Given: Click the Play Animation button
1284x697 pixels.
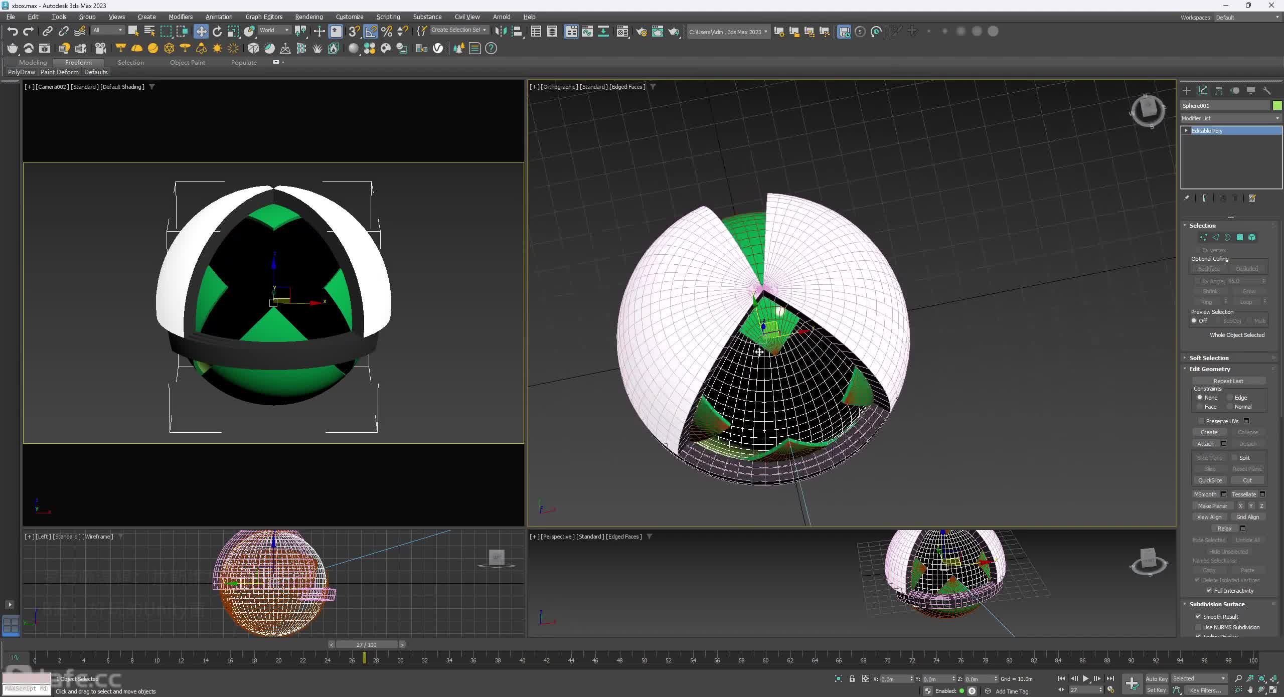Looking at the screenshot, I should (1085, 678).
